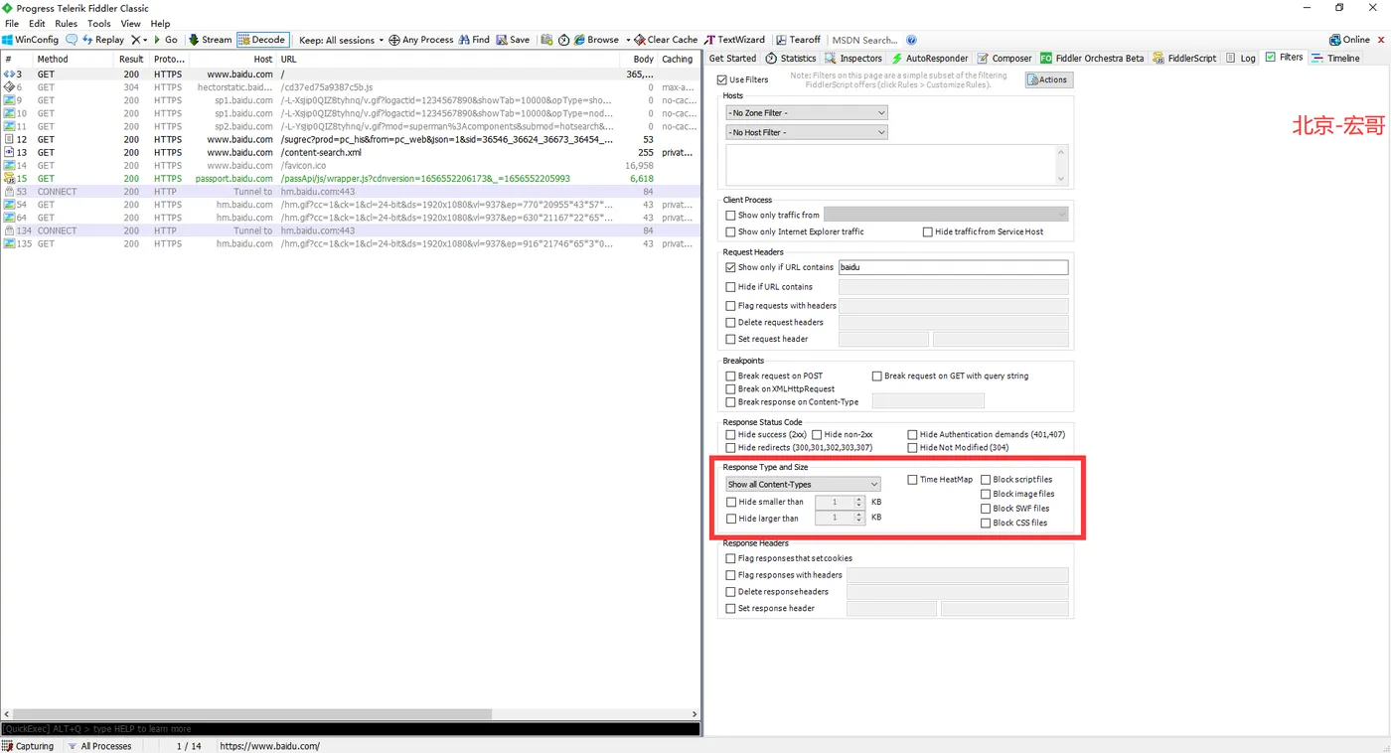Open the No Host Filter dropdown
Screen dimensions: 1391x753
[x=806, y=132]
